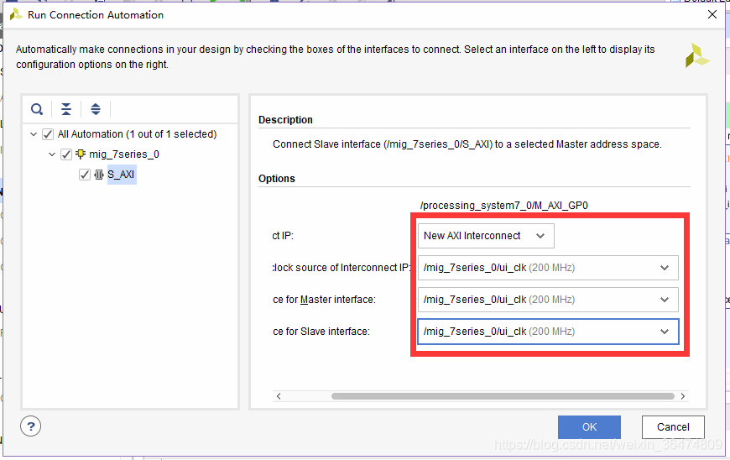Close the Run Connection Automation dialog
The height and width of the screenshot is (460, 730).
click(712, 14)
